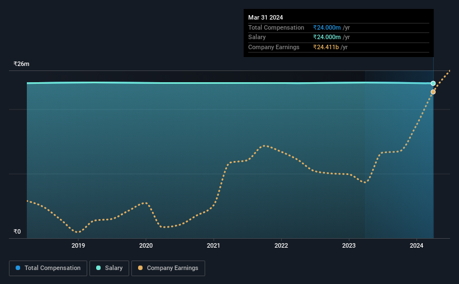This screenshot has height=284, width=459.
Task: Click the 2020 x-axis label
Action: [x=146, y=245]
